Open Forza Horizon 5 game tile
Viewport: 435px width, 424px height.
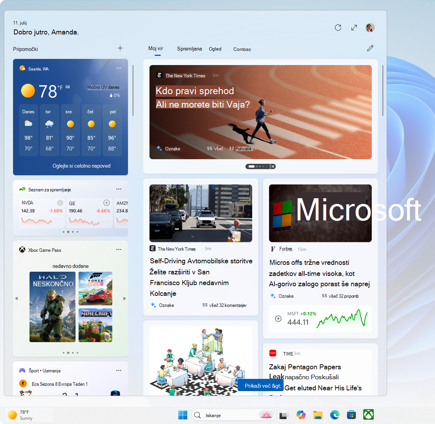[x=95, y=288]
